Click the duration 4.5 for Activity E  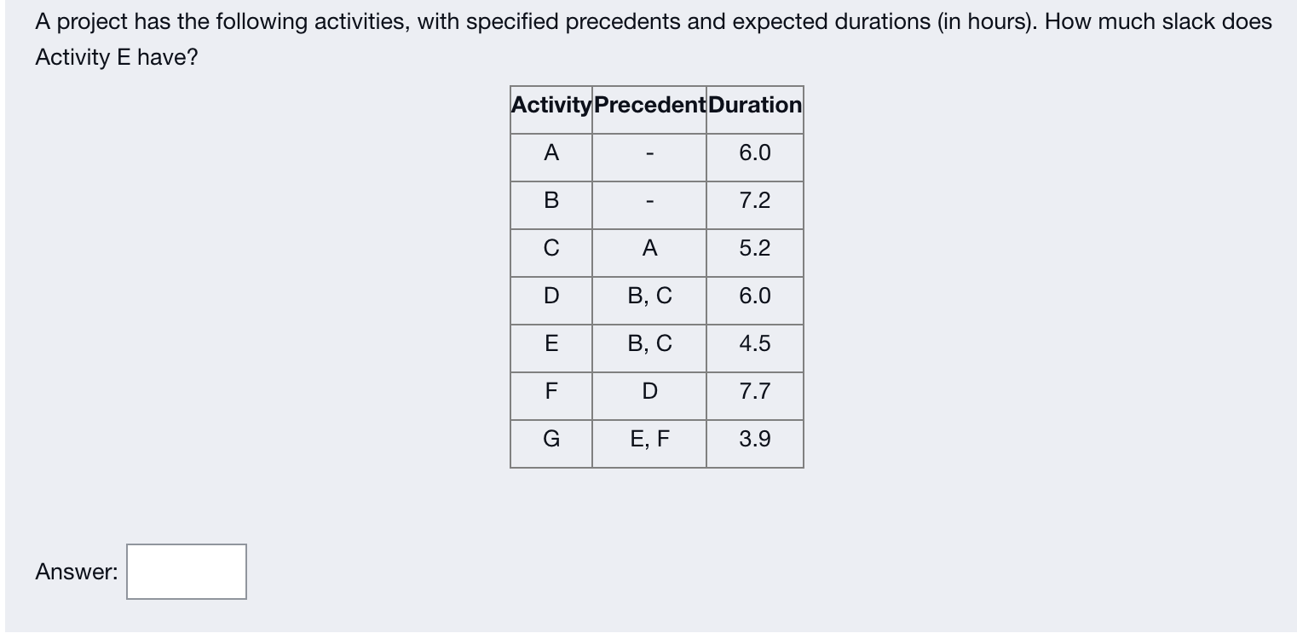753,344
